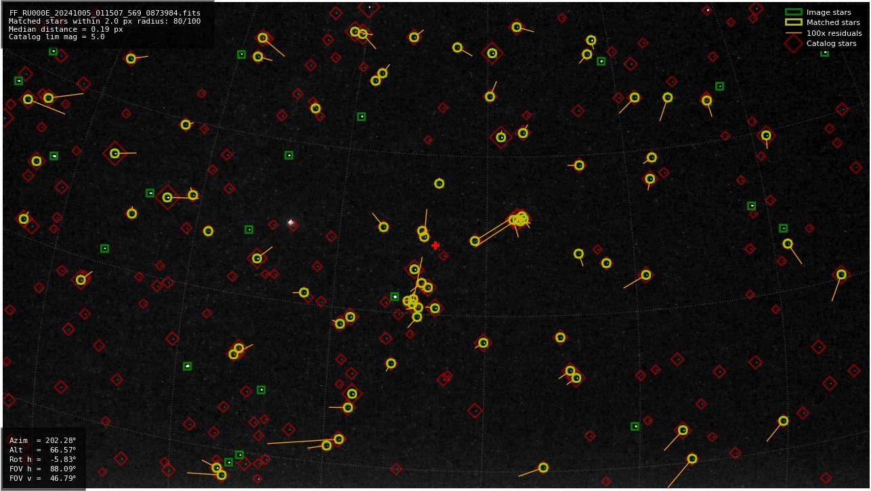Click the red Catalog stars legend diamond
This screenshot has height=491, width=871.
point(793,43)
